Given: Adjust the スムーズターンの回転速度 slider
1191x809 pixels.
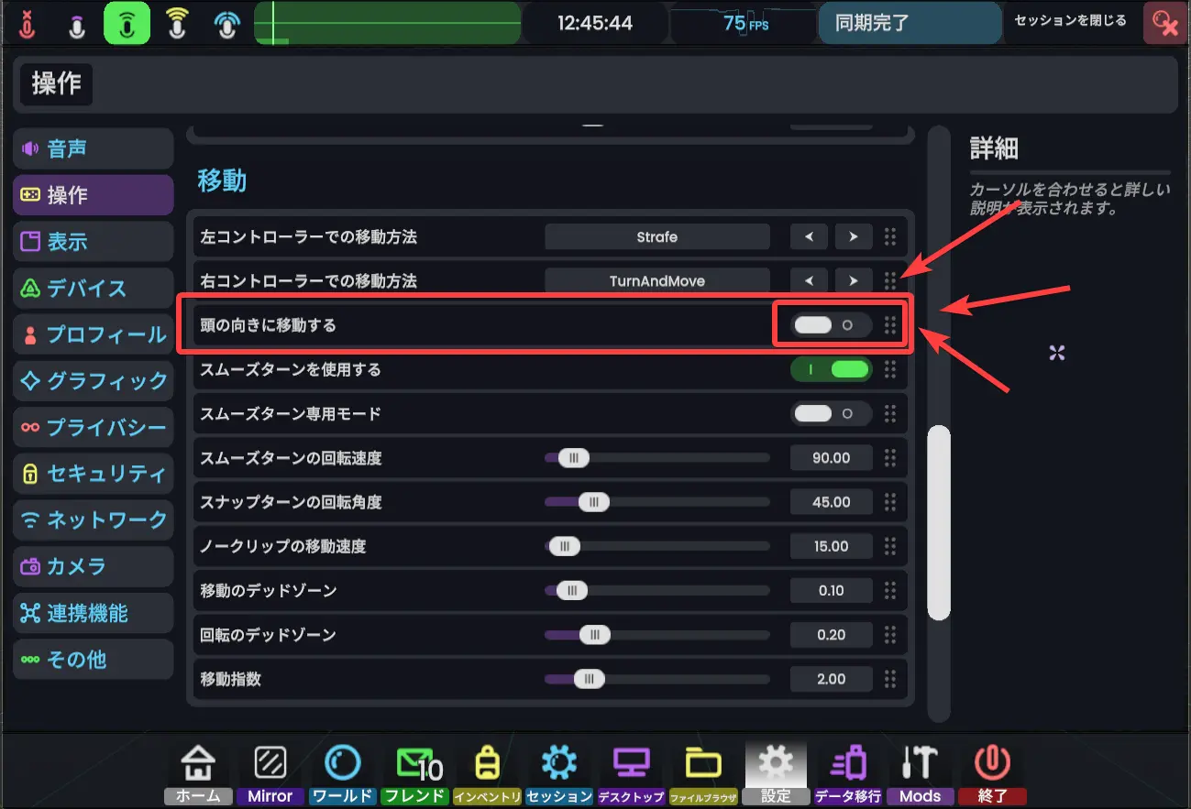Looking at the screenshot, I should click(573, 457).
